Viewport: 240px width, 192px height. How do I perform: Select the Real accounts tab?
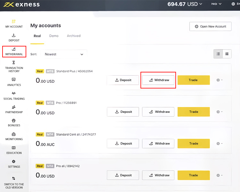37,36
